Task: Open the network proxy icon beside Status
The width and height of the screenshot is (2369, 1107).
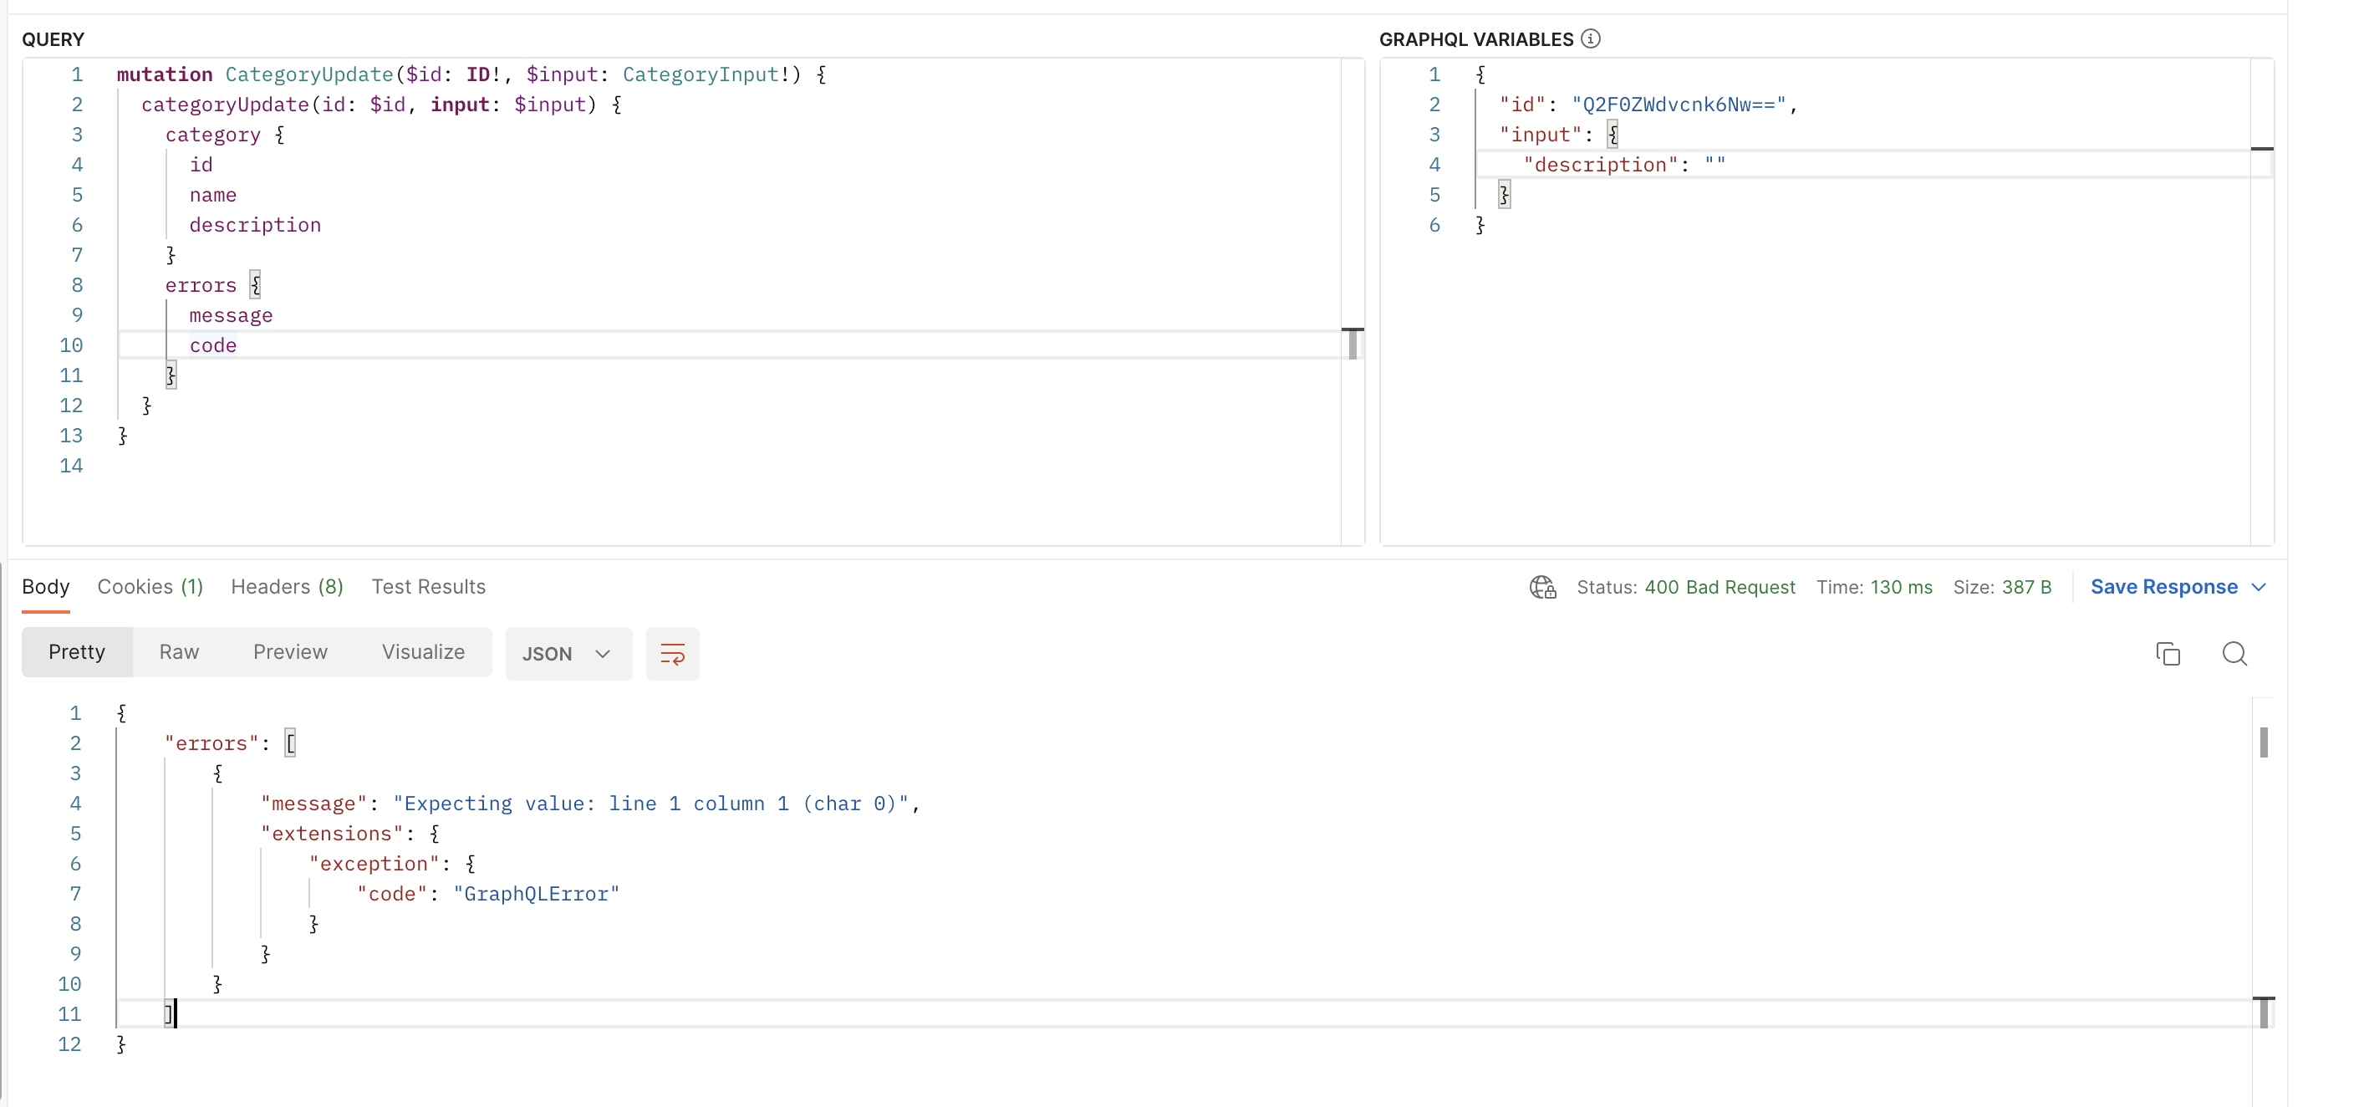Action: (x=1541, y=588)
